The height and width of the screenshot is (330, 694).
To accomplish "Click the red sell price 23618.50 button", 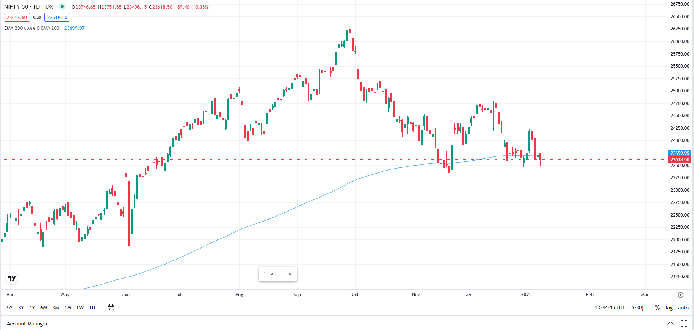I will click(17, 17).
